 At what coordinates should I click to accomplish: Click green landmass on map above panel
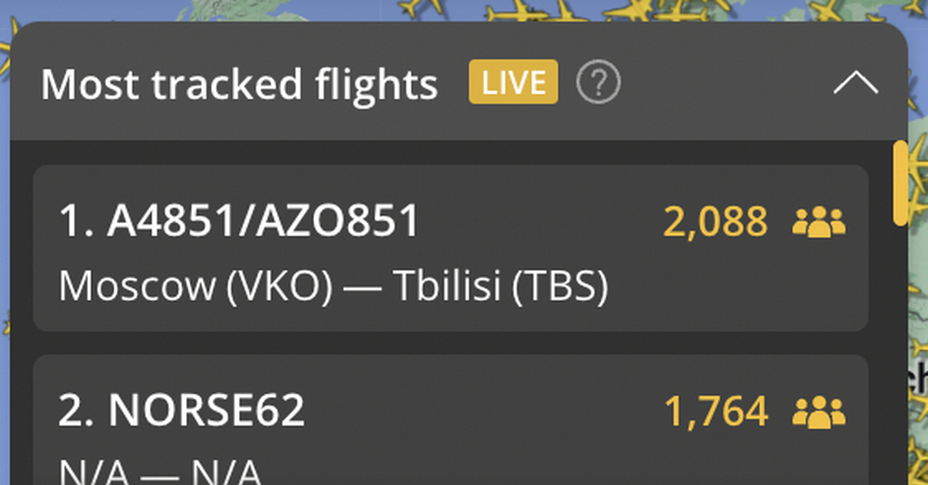[x=232, y=9]
